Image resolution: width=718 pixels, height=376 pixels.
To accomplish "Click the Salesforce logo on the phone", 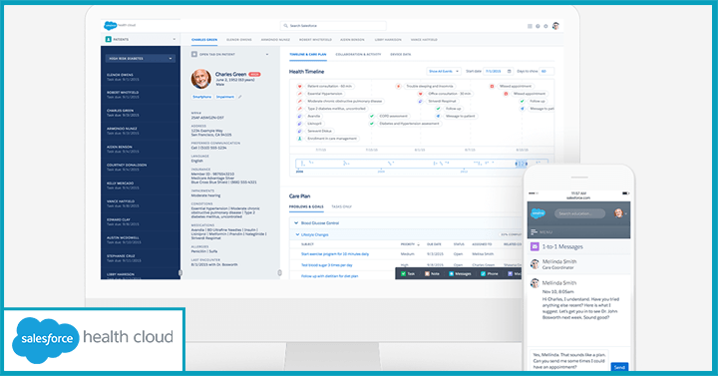I will (x=538, y=213).
